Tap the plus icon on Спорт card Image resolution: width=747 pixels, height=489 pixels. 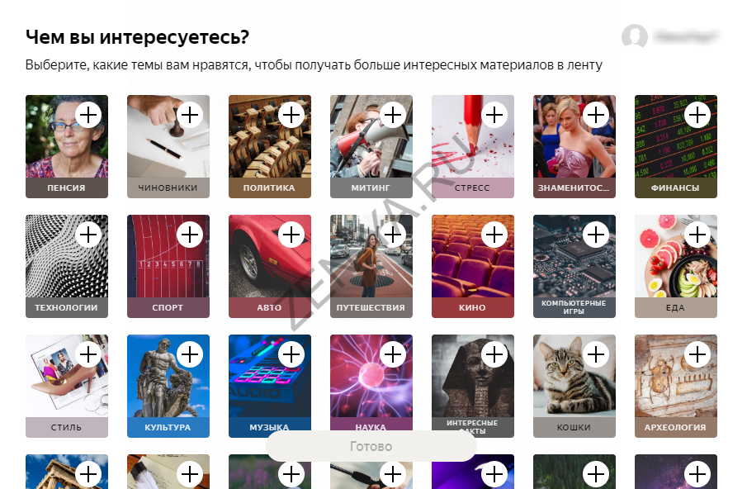coord(190,235)
